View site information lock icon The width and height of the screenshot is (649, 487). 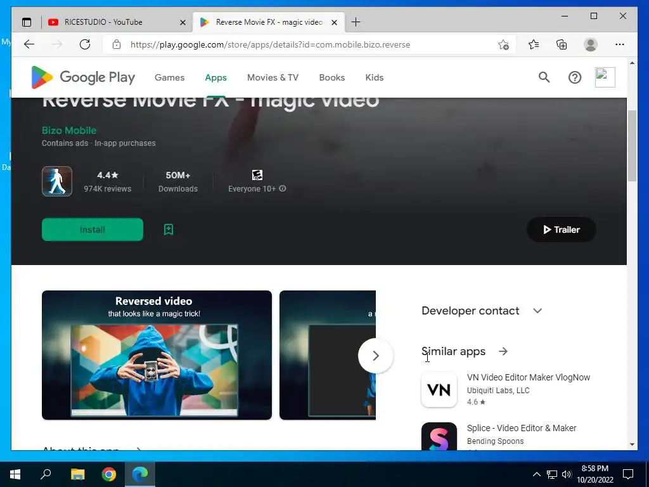coord(117,44)
